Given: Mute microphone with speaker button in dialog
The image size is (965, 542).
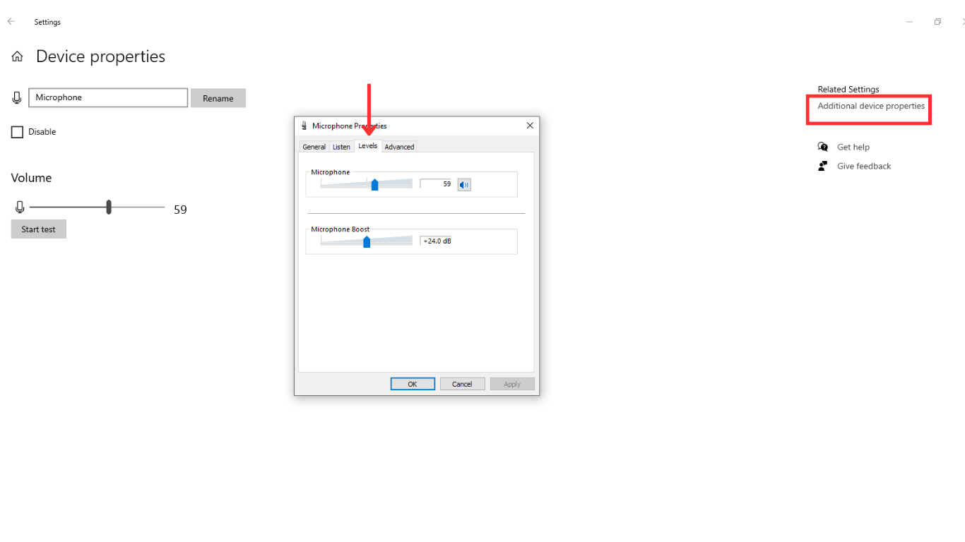Looking at the screenshot, I should [x=464, y=185].
